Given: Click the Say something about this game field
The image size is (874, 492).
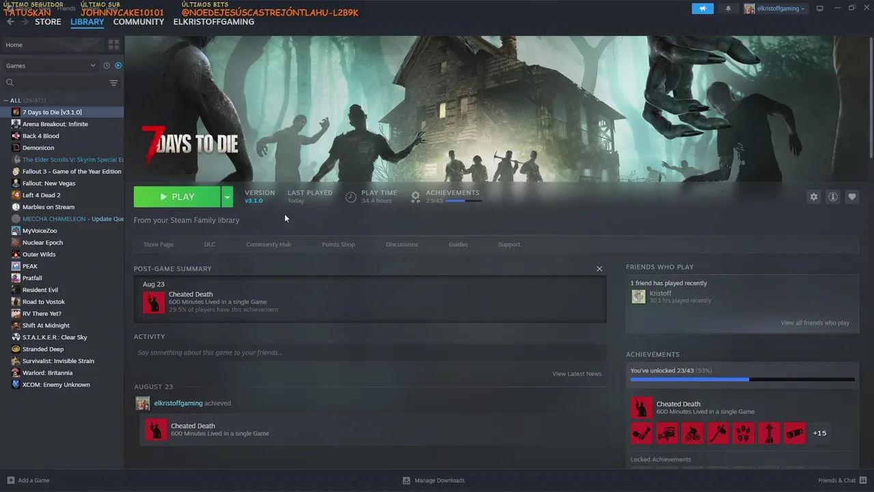Looking at the screenshot, I should [370, 353].
